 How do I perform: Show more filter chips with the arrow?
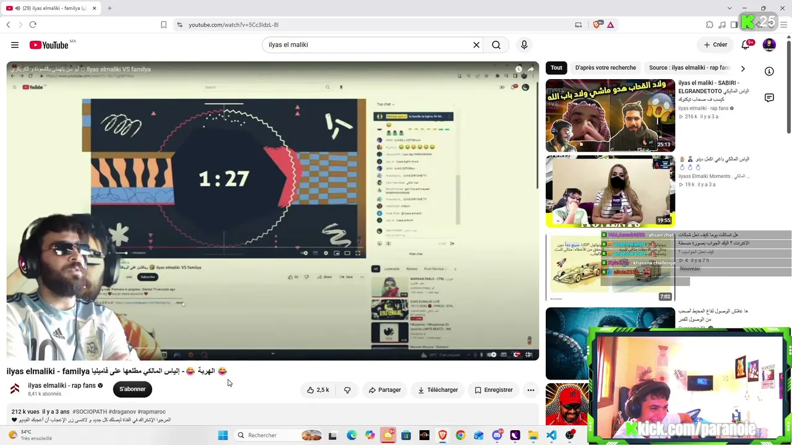tap(743, 69)
